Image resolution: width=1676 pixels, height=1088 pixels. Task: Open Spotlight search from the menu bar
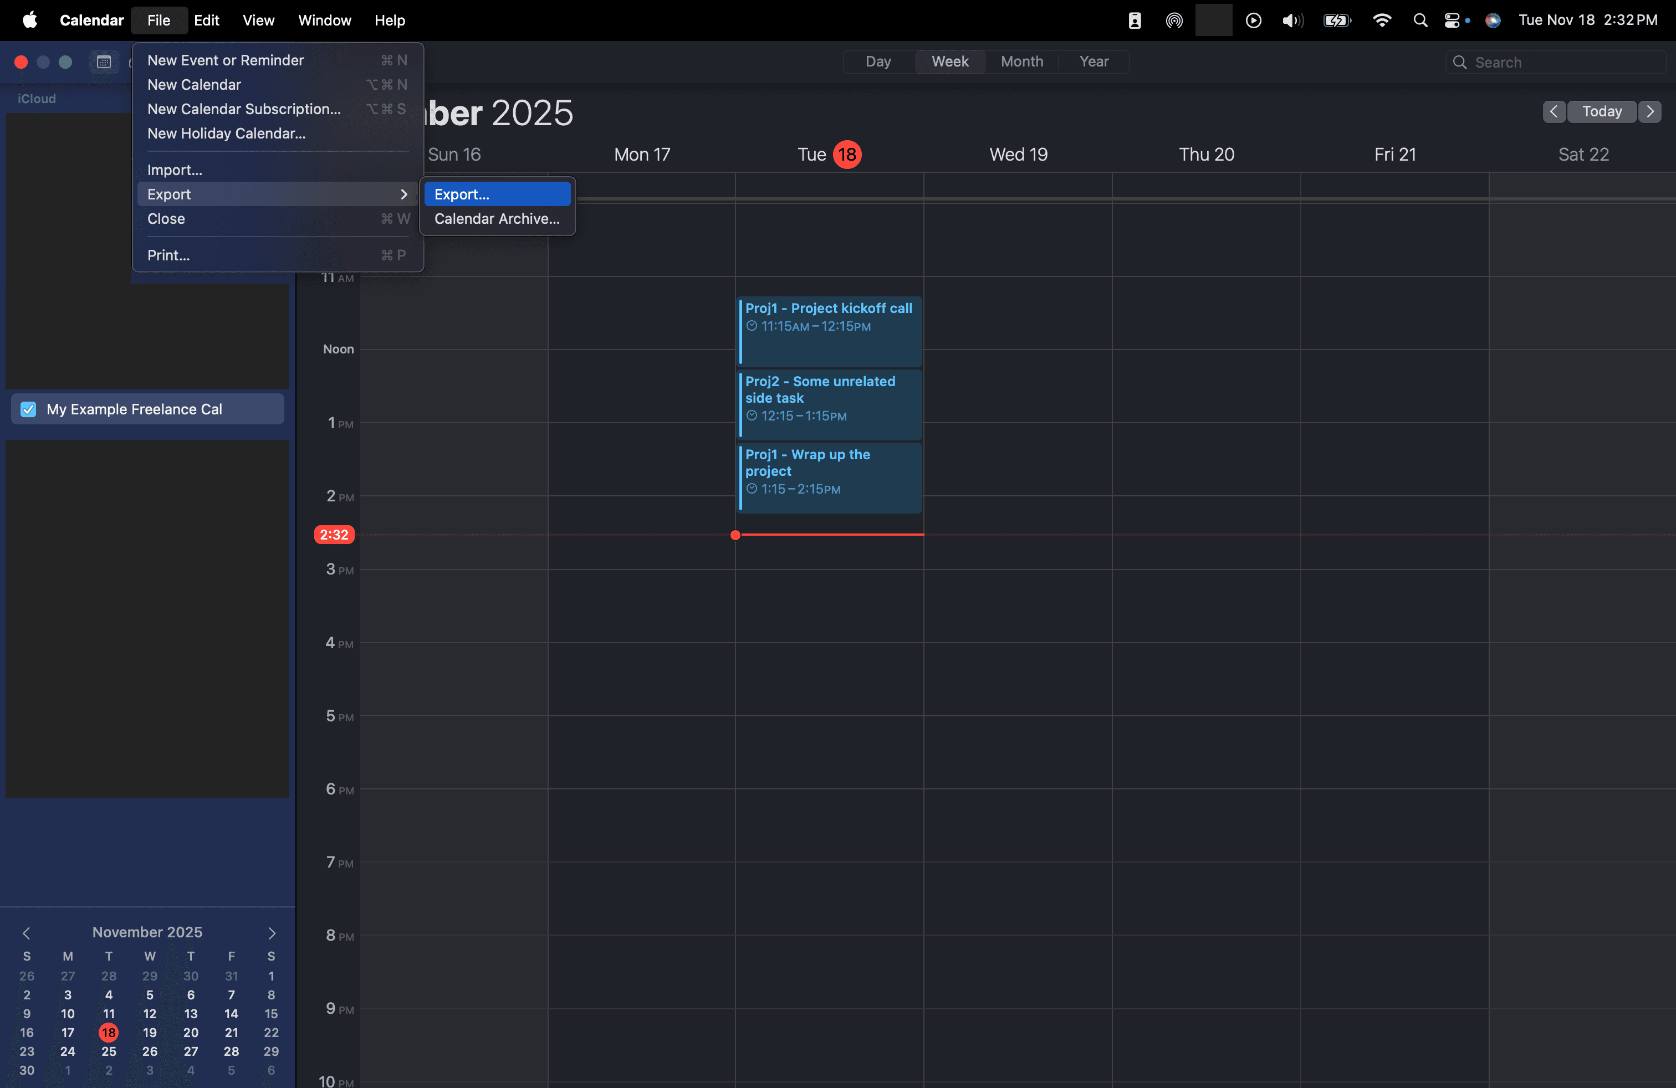pos(1420,20)
